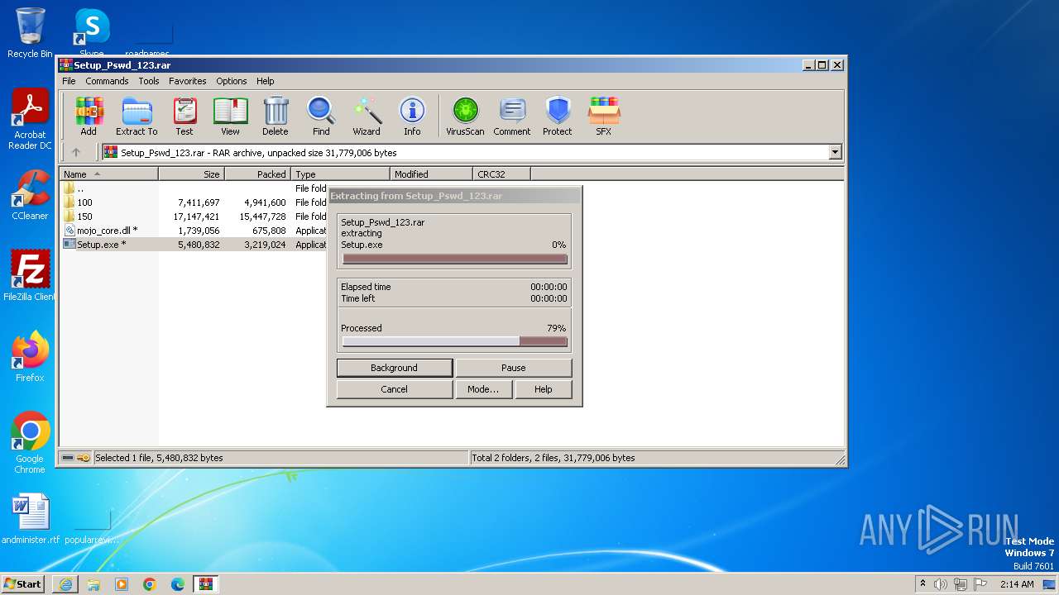
Task: Click Microsoft Edge taskbar icon
Action: click(178, 584)
